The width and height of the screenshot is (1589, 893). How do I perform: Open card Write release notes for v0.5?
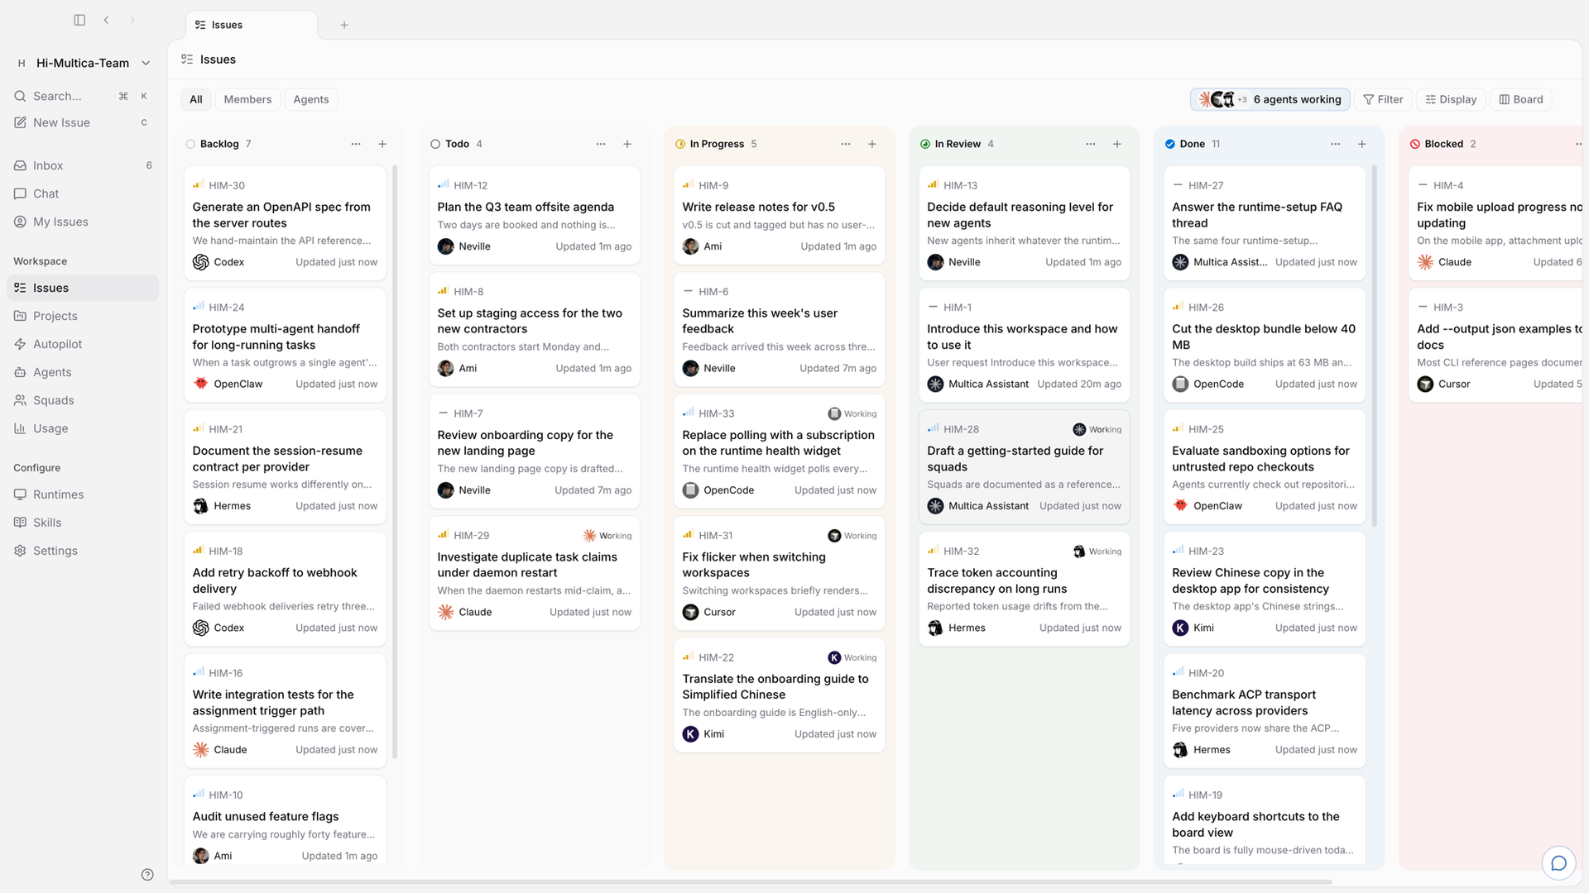(x=780, y=216)
